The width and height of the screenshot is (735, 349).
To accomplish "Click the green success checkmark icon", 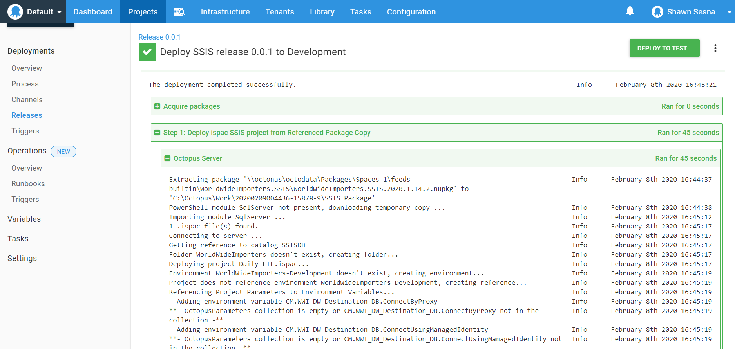I will tap(147, 52).
